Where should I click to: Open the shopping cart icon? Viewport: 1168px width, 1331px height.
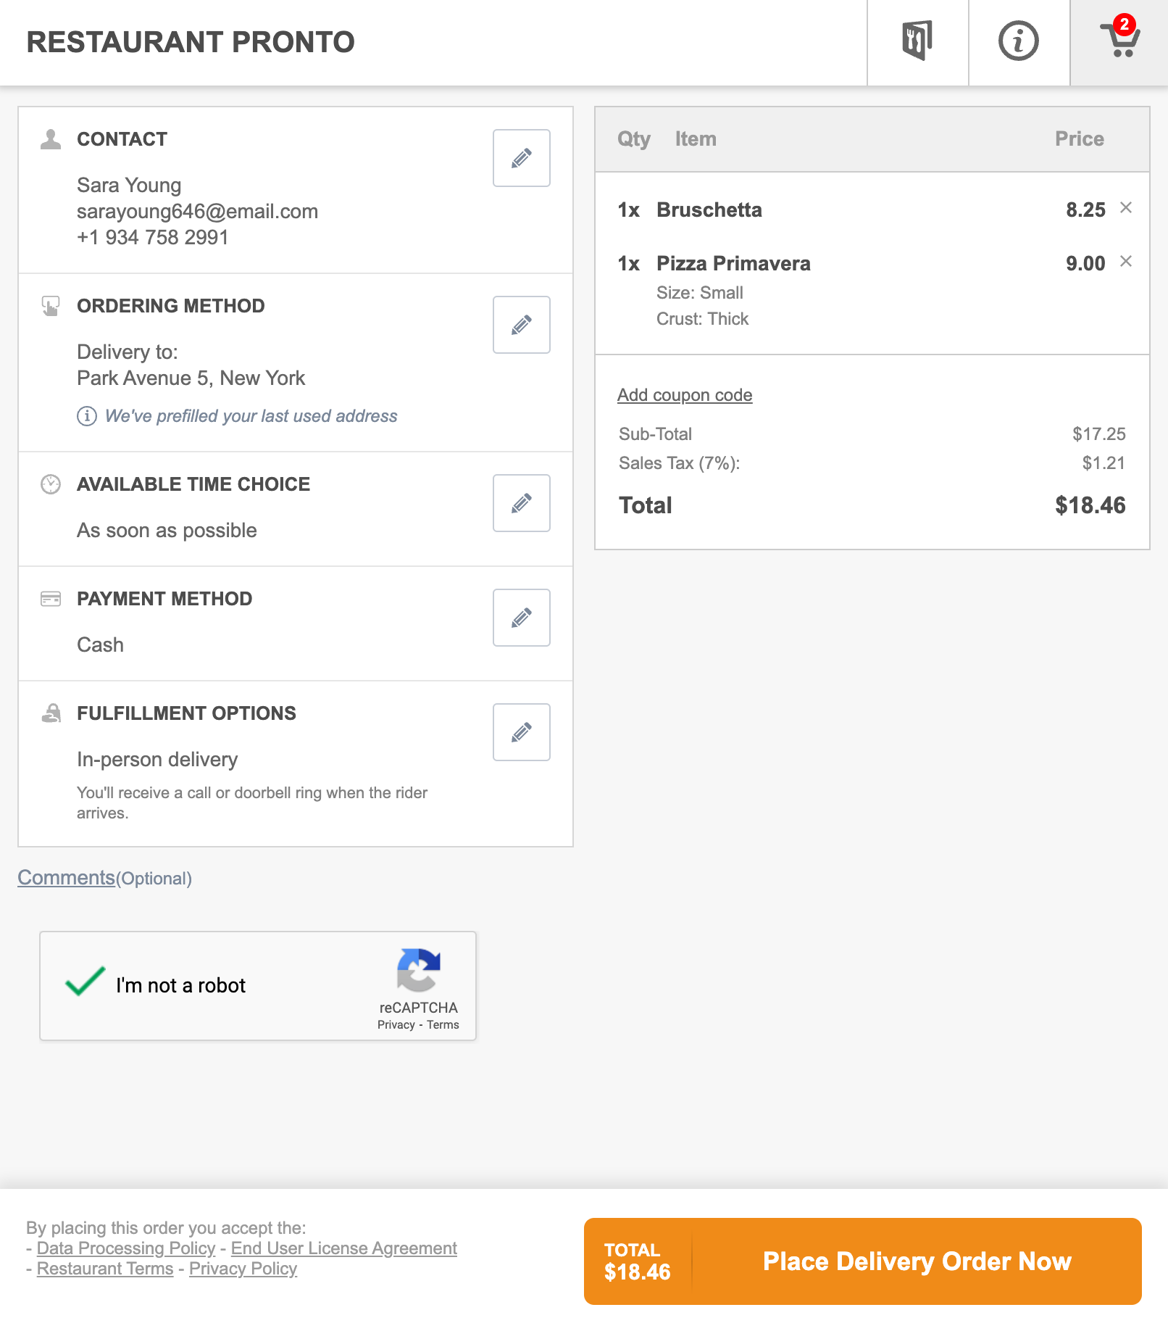1120,40
